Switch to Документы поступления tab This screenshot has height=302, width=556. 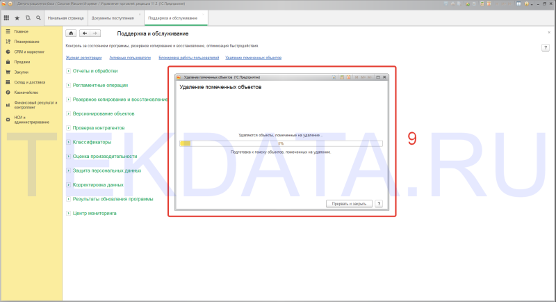click(x=113, y=18)
